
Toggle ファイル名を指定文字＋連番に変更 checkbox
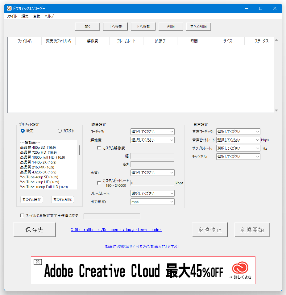coord(22,215)
